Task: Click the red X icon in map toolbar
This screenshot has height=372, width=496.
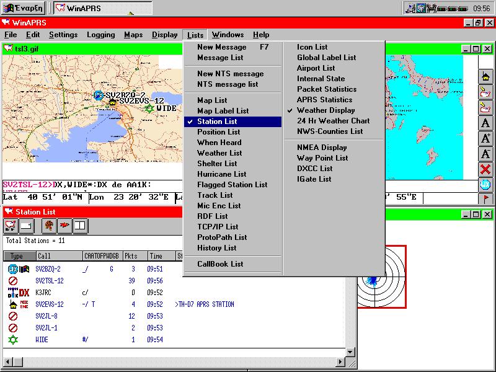Action: tap(485, 169)
